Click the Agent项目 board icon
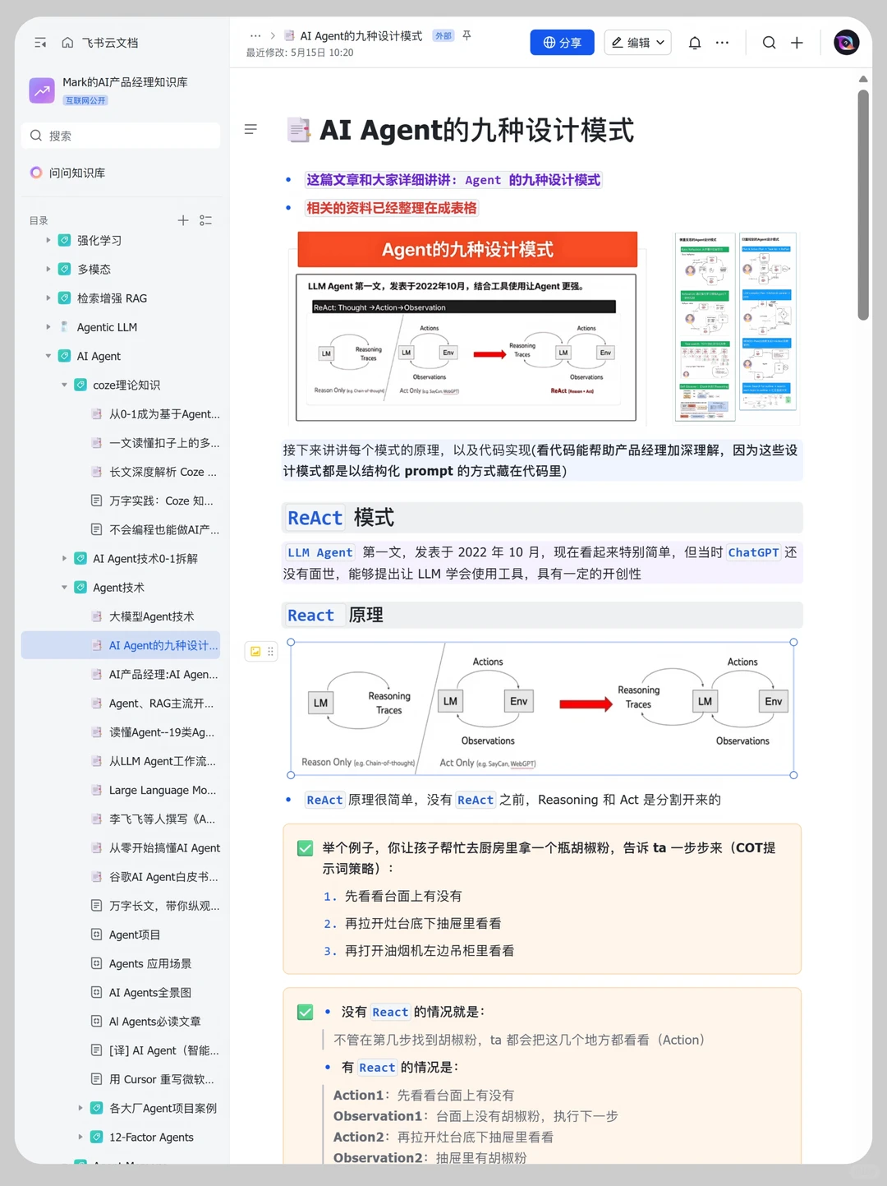The width and height of the screenshot is (887, 1186). click(x=96, y=934)
